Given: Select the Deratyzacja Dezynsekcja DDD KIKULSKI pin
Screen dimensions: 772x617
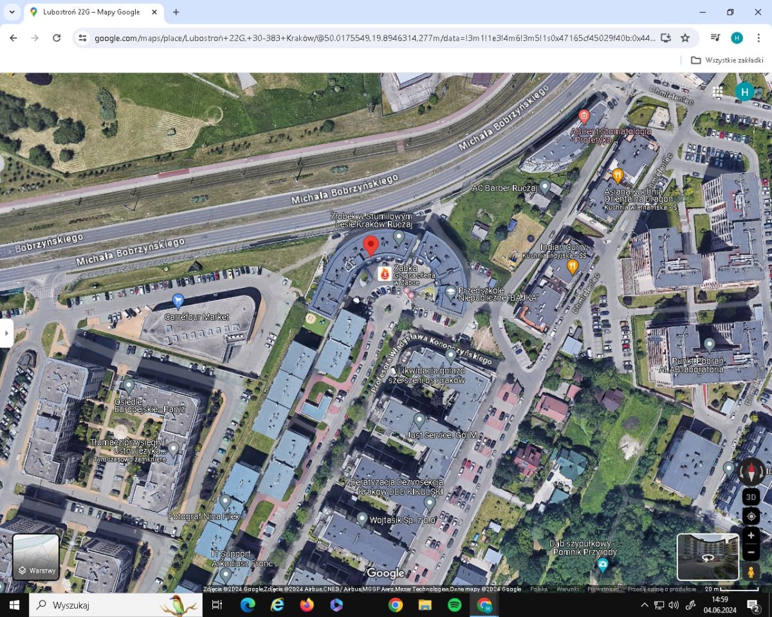Looking at the screenshot, I should point(429,502).
